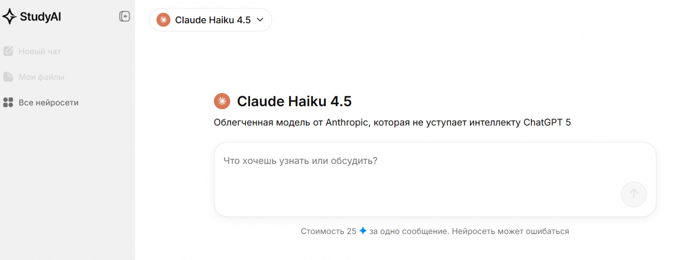Click the file icon beside Мои файлы

point(8,77)
